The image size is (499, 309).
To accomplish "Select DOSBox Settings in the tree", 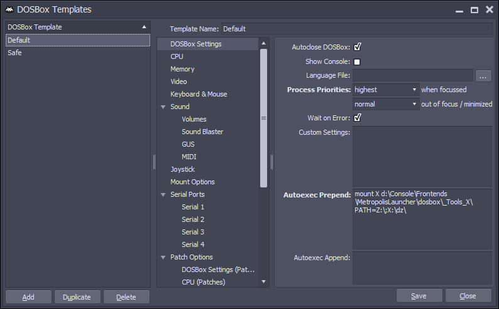I will (207, 44).
